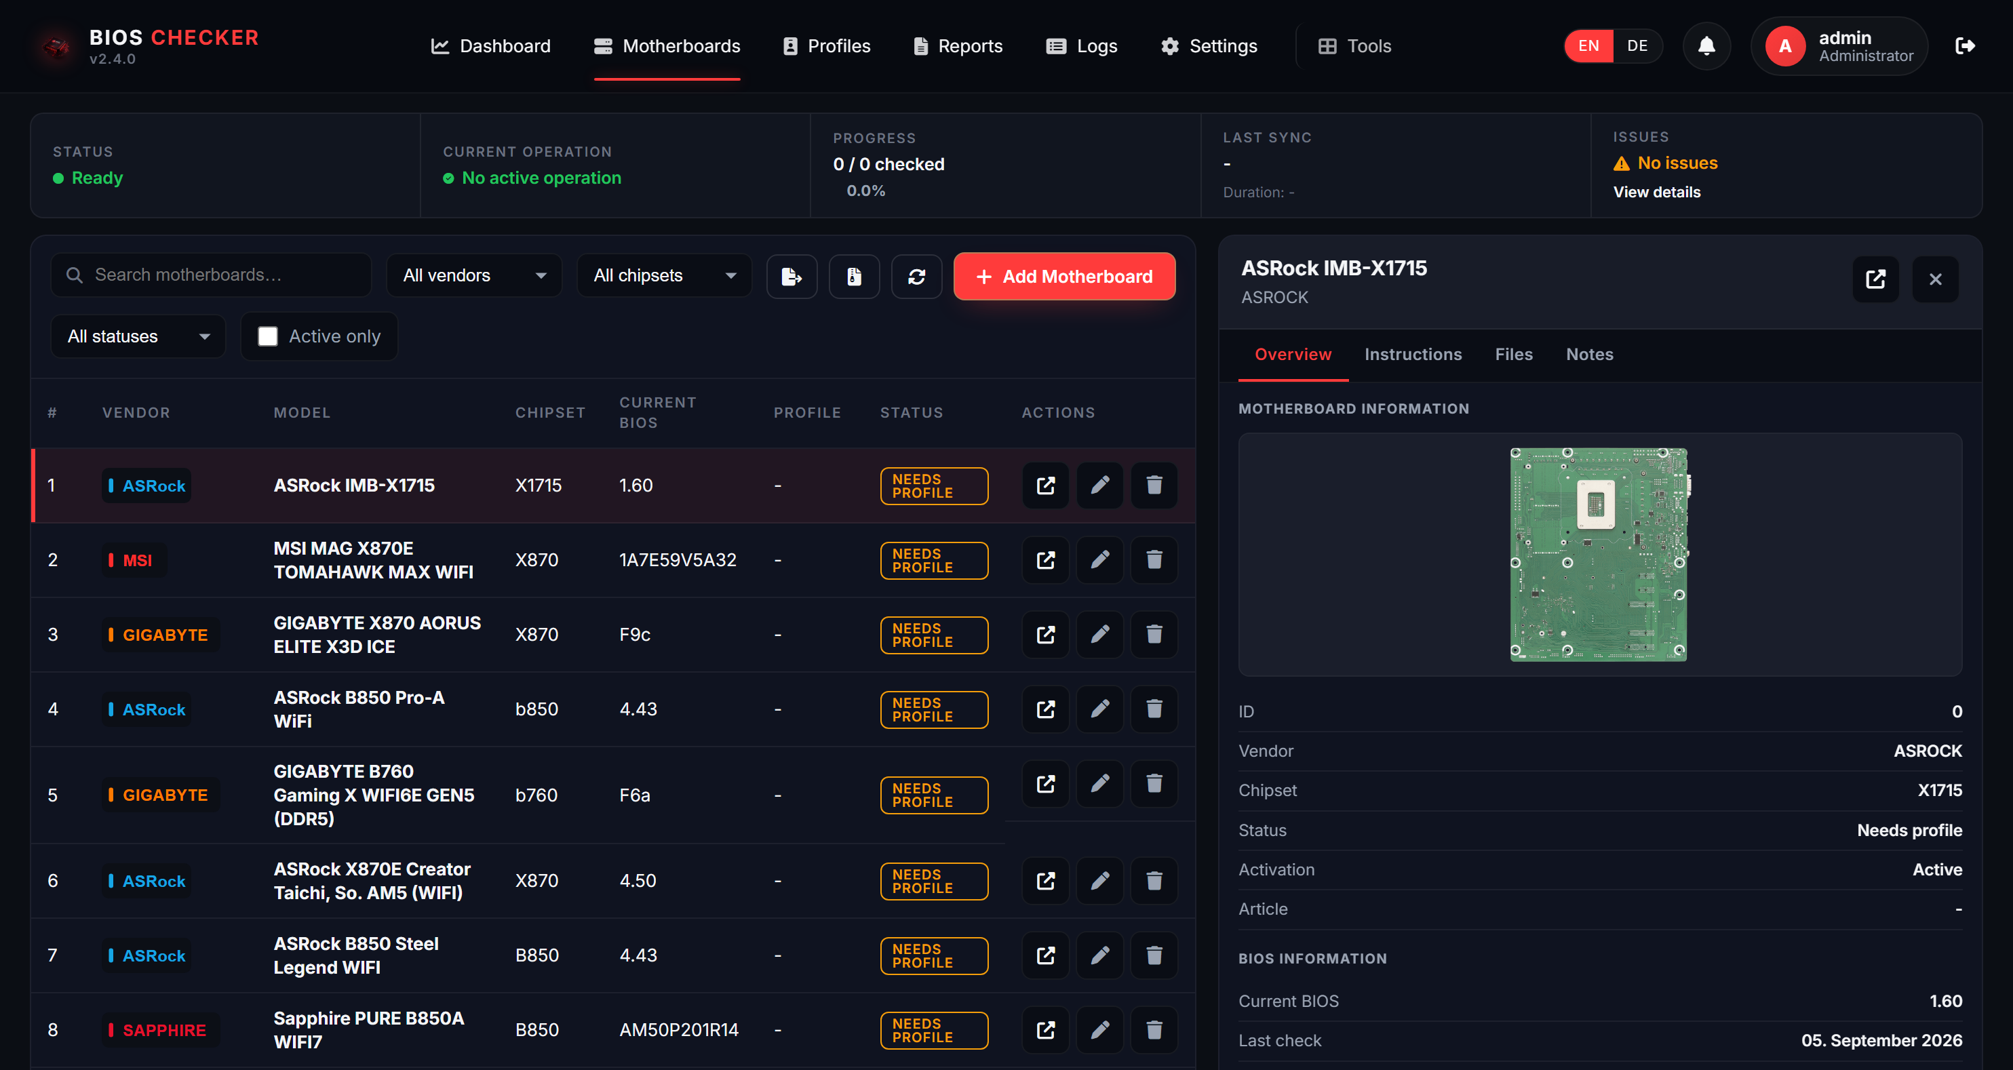Switch to the Files tab
The height and width of the screenshot is (1070, 2013).
[x=1514, y=355]
